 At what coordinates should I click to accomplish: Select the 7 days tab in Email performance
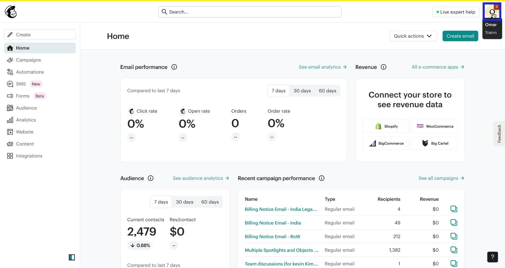point(278,90)
